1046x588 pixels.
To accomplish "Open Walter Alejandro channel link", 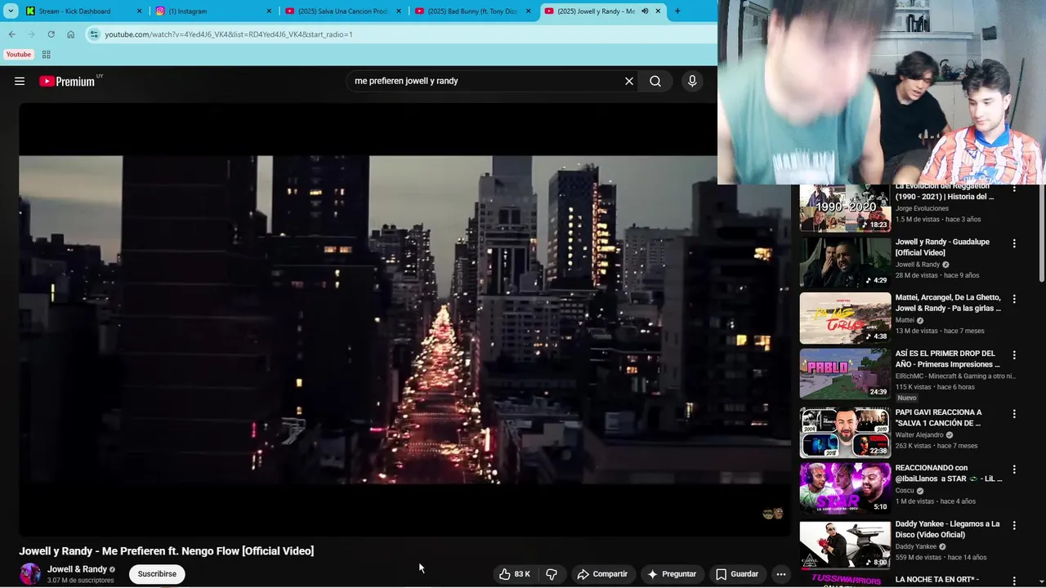I will (x=920, y=434).
